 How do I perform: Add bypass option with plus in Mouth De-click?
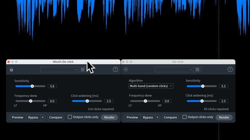click(x=43, y=117)
